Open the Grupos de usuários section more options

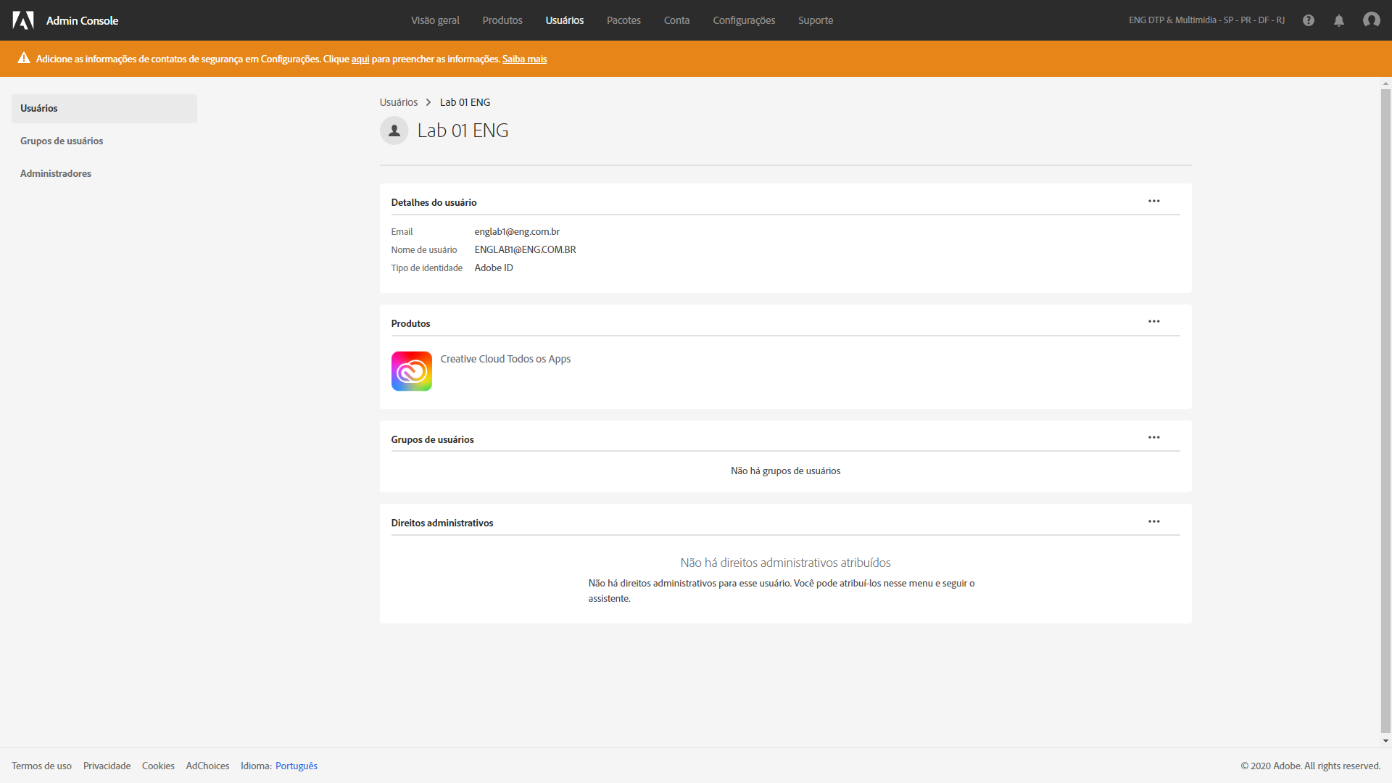point(1154,437)
